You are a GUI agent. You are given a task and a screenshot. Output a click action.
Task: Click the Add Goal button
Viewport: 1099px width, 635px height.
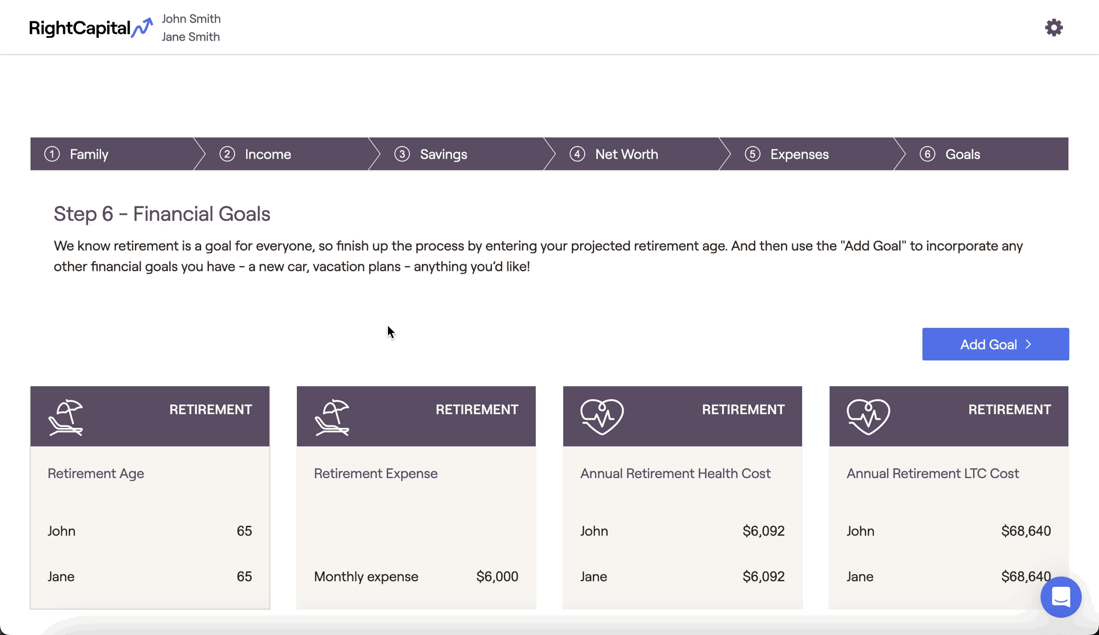pyautogui.click(x=995, y=344)
